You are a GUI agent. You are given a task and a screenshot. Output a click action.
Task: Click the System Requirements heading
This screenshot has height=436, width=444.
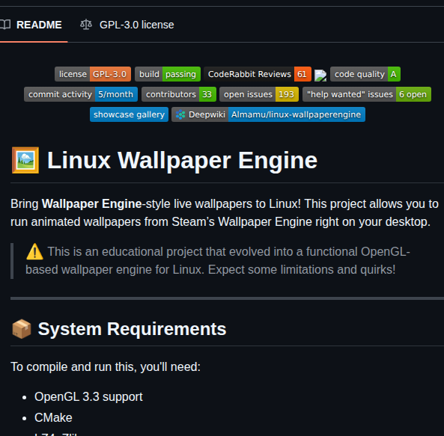132,329
